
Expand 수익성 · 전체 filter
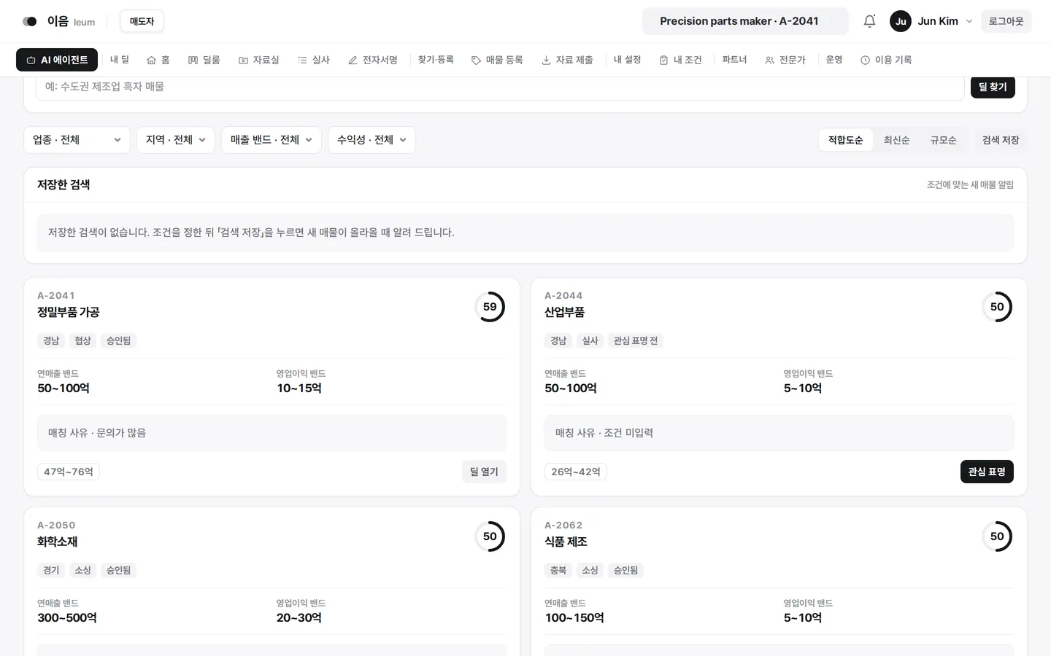[371, 140]
